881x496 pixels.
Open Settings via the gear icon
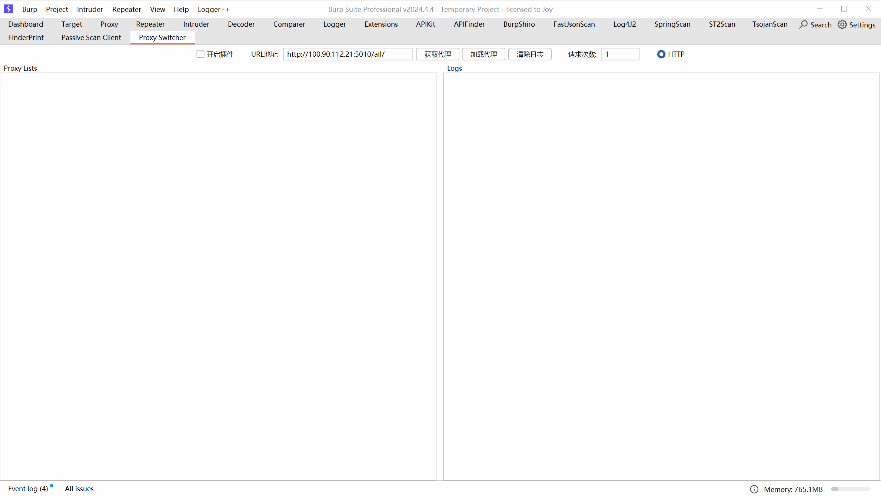[842, 24]
